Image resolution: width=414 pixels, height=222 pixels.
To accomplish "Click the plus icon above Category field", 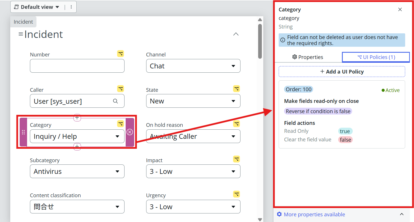I will [x=77, y=117].
